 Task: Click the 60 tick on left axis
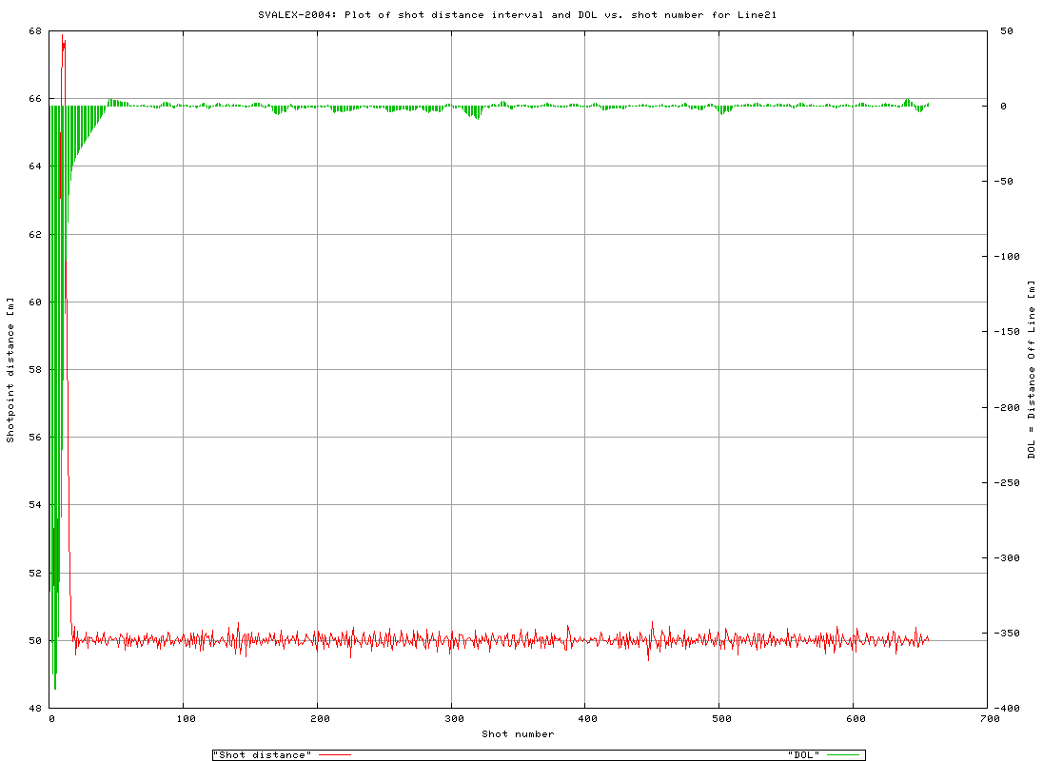coord(34,302)
